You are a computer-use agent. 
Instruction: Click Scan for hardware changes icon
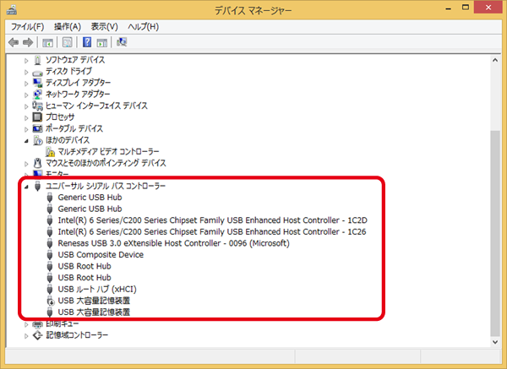[122, 42]
